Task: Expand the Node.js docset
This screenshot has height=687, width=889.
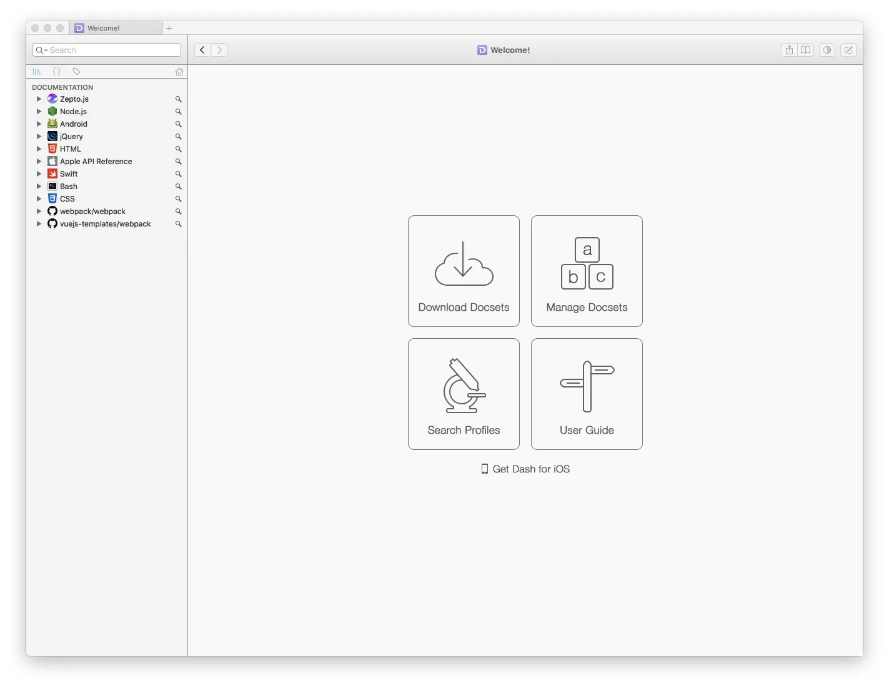Action: point(39,111)
